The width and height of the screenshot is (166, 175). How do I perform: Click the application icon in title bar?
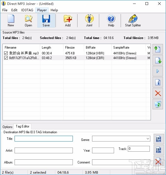pyautogui.click(x=4, y=4)
